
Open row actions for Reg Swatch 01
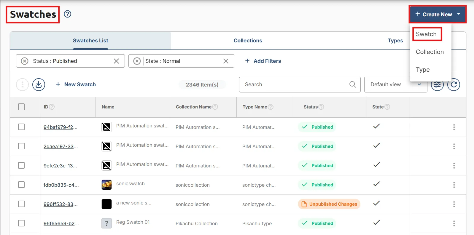[454, 223]
